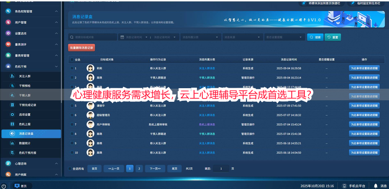The height and width of the screenshot is (189, 389).
Task: Click the purple 危机上报消息 category text
Action: [x=207, y=125]
